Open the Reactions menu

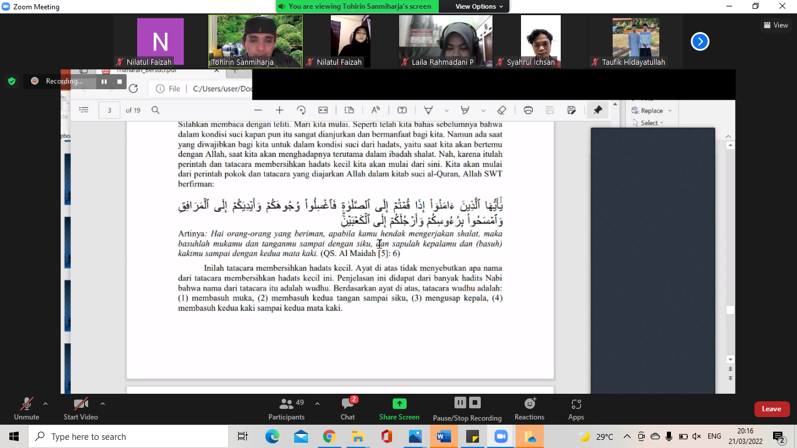tap(529, 408)
